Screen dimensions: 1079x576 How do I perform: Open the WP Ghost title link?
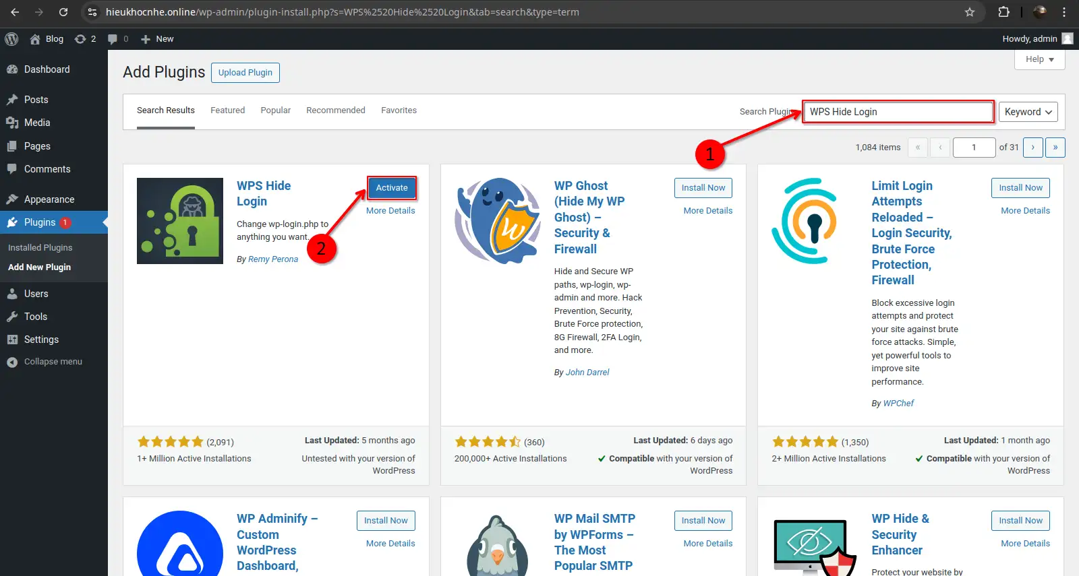(x=589, y=217)
